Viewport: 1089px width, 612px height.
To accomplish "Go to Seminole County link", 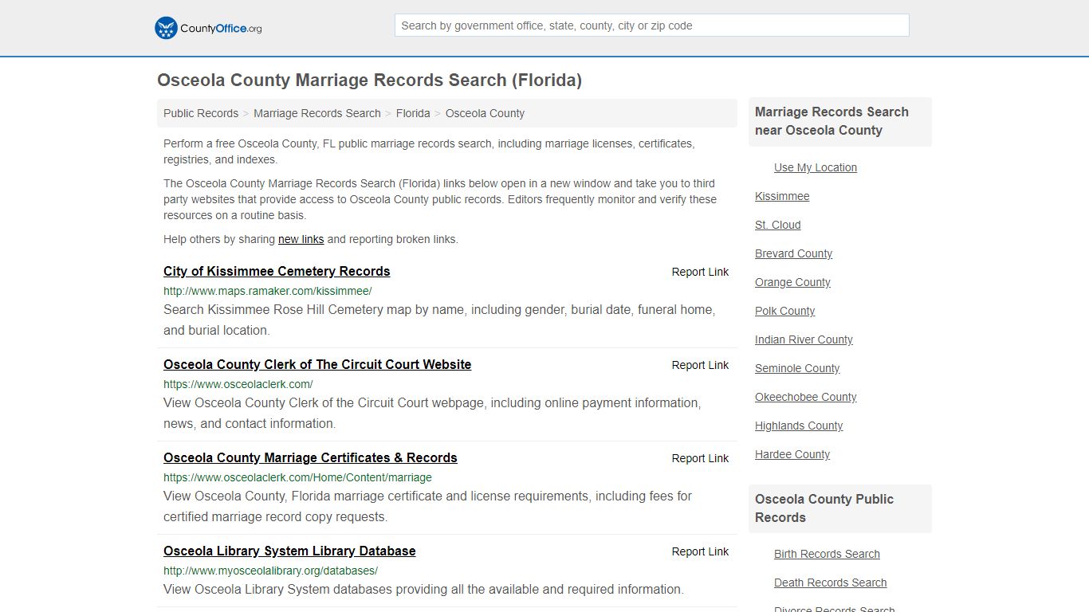I will pyautogui.click(x=797, y=368).
